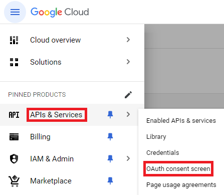224x195 pixels.
Task: Select Enabled APIs & services
Action: pyautogui.click(x=181, y=121)
